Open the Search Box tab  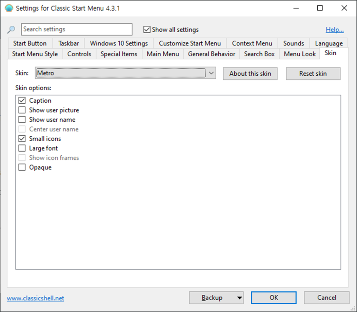point(259,54)
